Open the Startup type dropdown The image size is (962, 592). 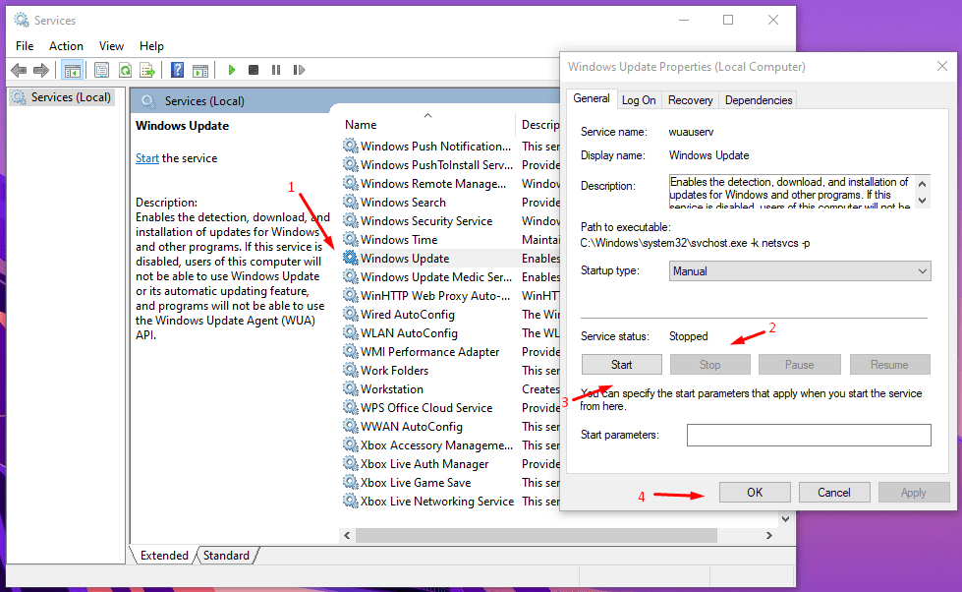[x=800, y=270]
